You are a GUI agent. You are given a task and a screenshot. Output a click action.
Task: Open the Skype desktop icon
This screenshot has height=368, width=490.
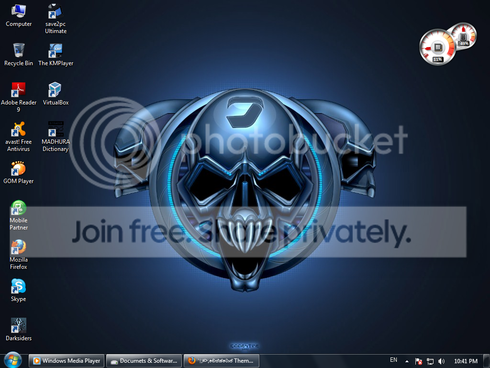[x=19, y=290]
